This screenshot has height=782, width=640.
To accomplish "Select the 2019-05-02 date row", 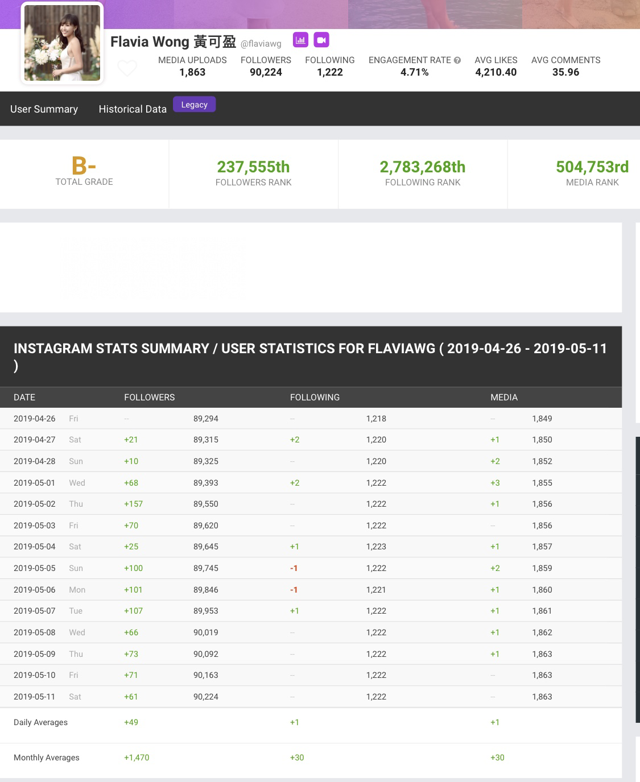I will click(x=35, y=504).
